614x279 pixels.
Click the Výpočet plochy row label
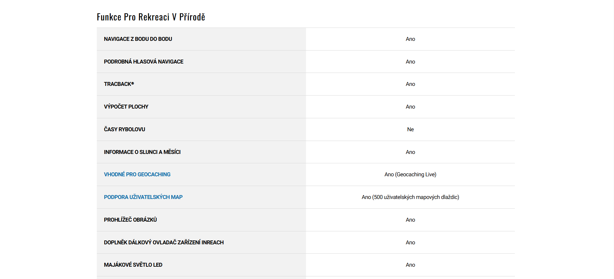126,107
